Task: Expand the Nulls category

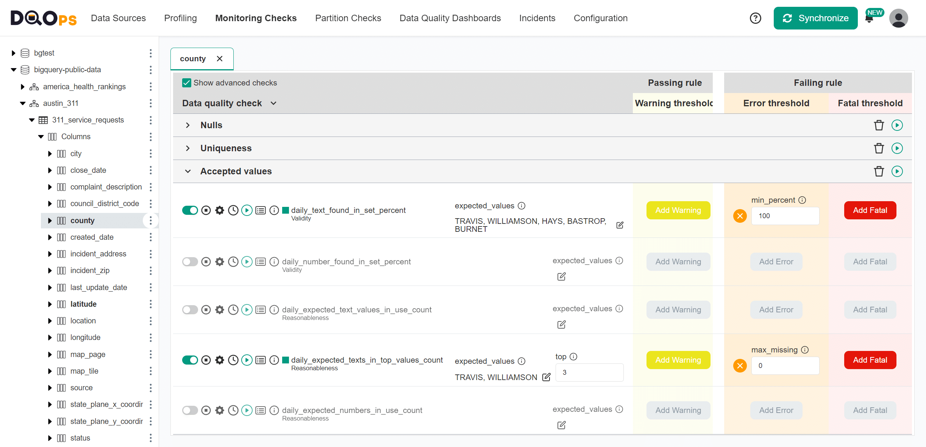Action: tap(188, 125)
